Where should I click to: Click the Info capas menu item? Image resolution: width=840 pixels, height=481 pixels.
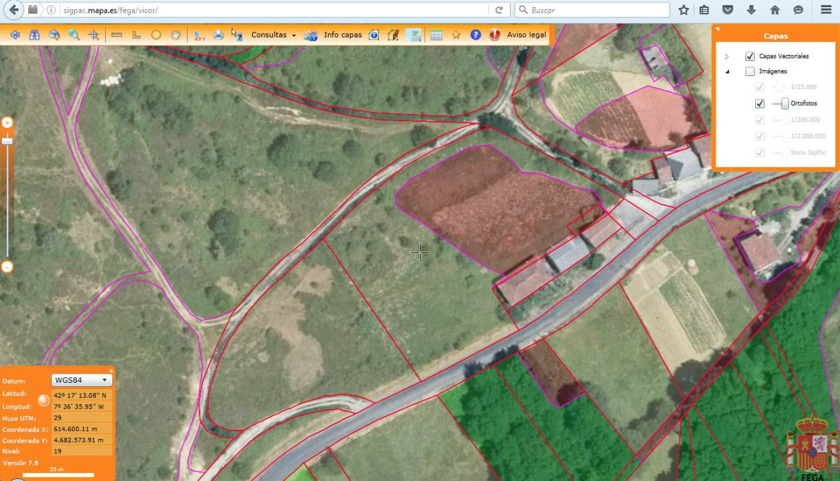[343, 35]
